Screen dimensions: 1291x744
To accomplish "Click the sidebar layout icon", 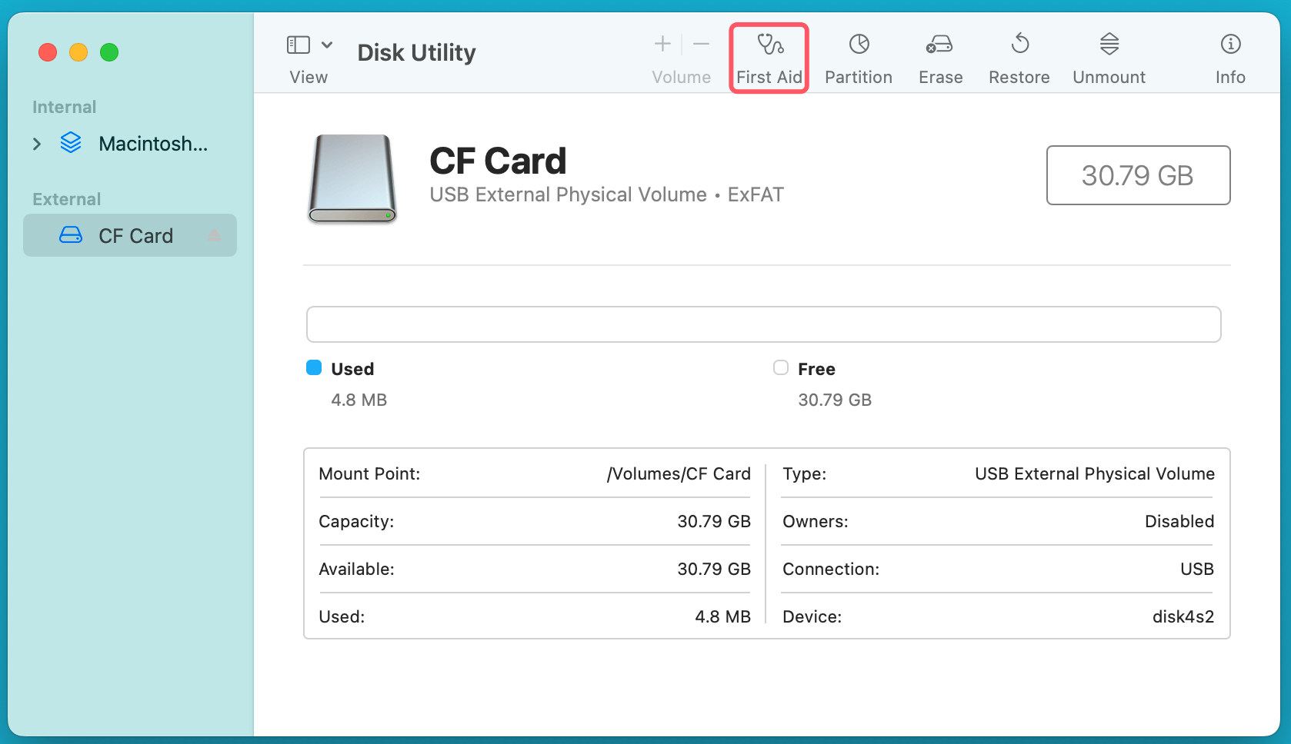I will pyautogui.click(x=299, y=45).
